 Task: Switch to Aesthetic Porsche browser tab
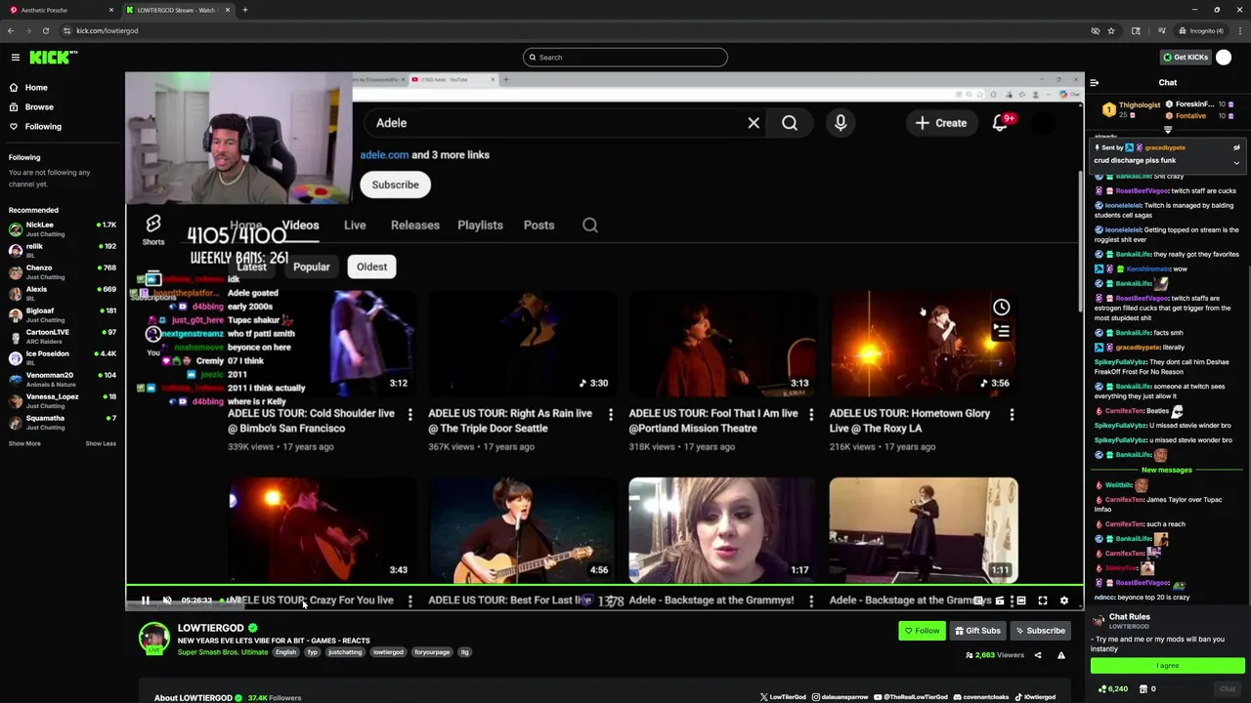pos(59,10)
